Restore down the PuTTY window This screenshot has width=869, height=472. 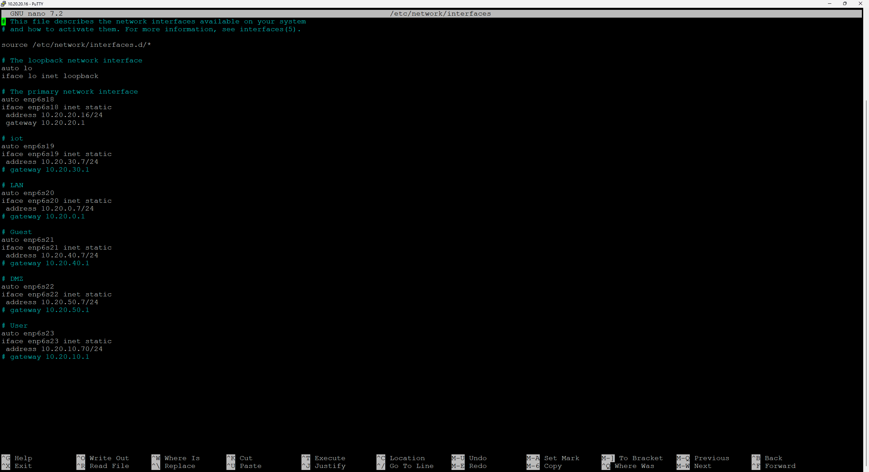point(845,4)
